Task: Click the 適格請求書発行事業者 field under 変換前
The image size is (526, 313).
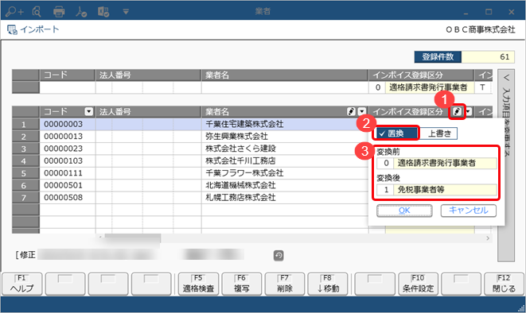Action: coord(445,163)
